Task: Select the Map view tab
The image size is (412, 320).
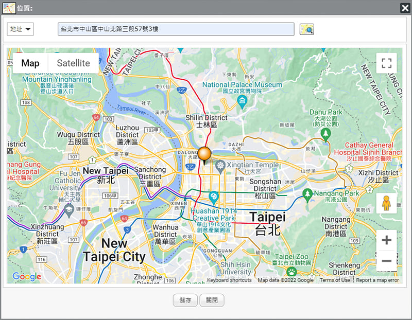Action: tap(30, 63)
